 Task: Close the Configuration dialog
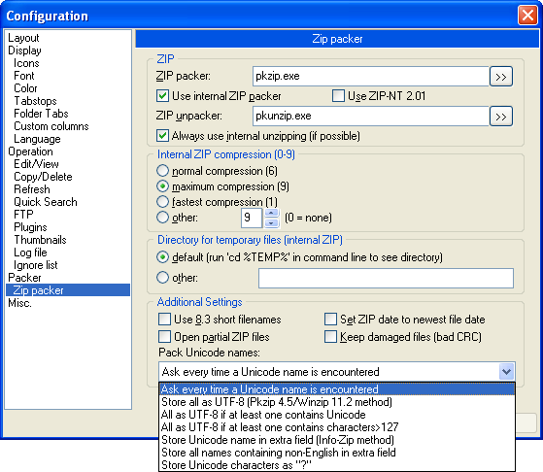pyautogui.click(x=527, y=16)
